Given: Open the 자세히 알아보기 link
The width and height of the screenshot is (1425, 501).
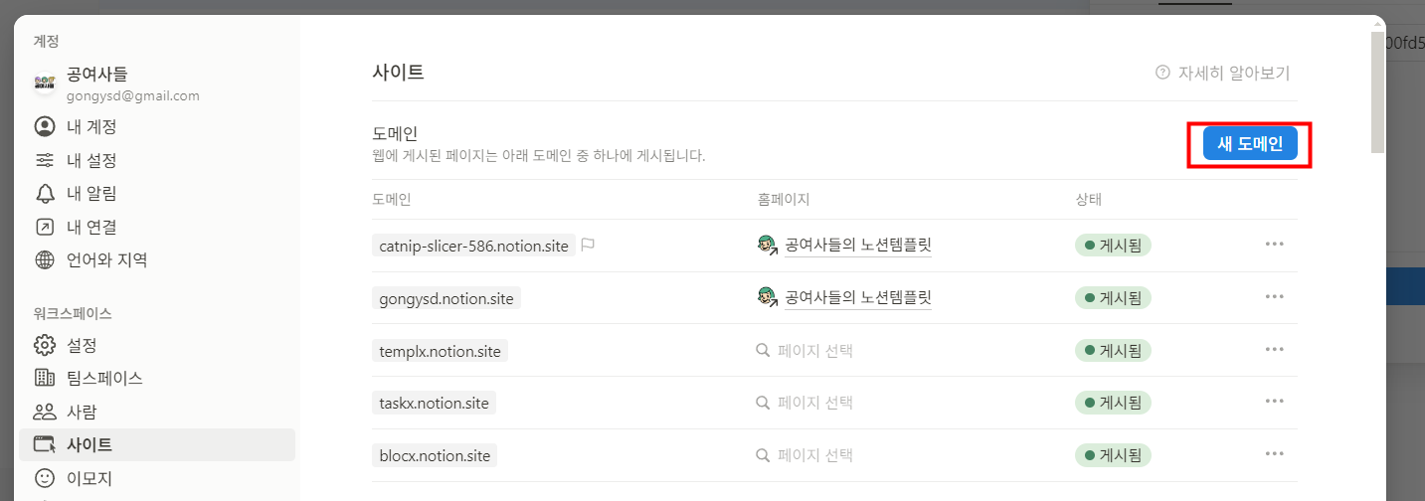Looking at the screenshot, I should click(1233, 73).
